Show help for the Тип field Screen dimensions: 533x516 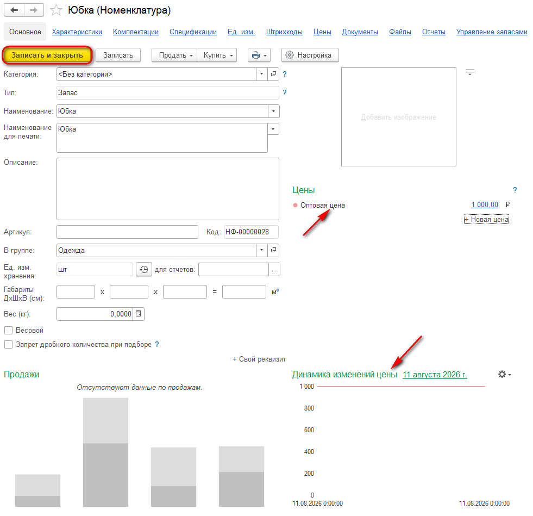pos(285,92)
